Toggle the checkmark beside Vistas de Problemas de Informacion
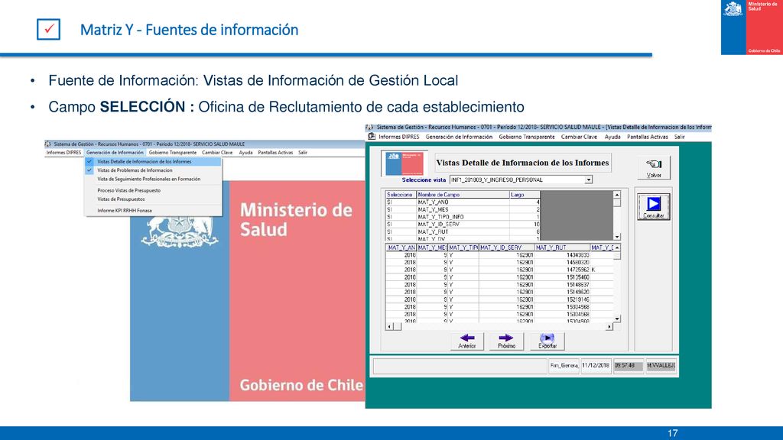Image resolution: width=783 pixels, height=440 pixels. pyautogui.click(x=89, y=170)
